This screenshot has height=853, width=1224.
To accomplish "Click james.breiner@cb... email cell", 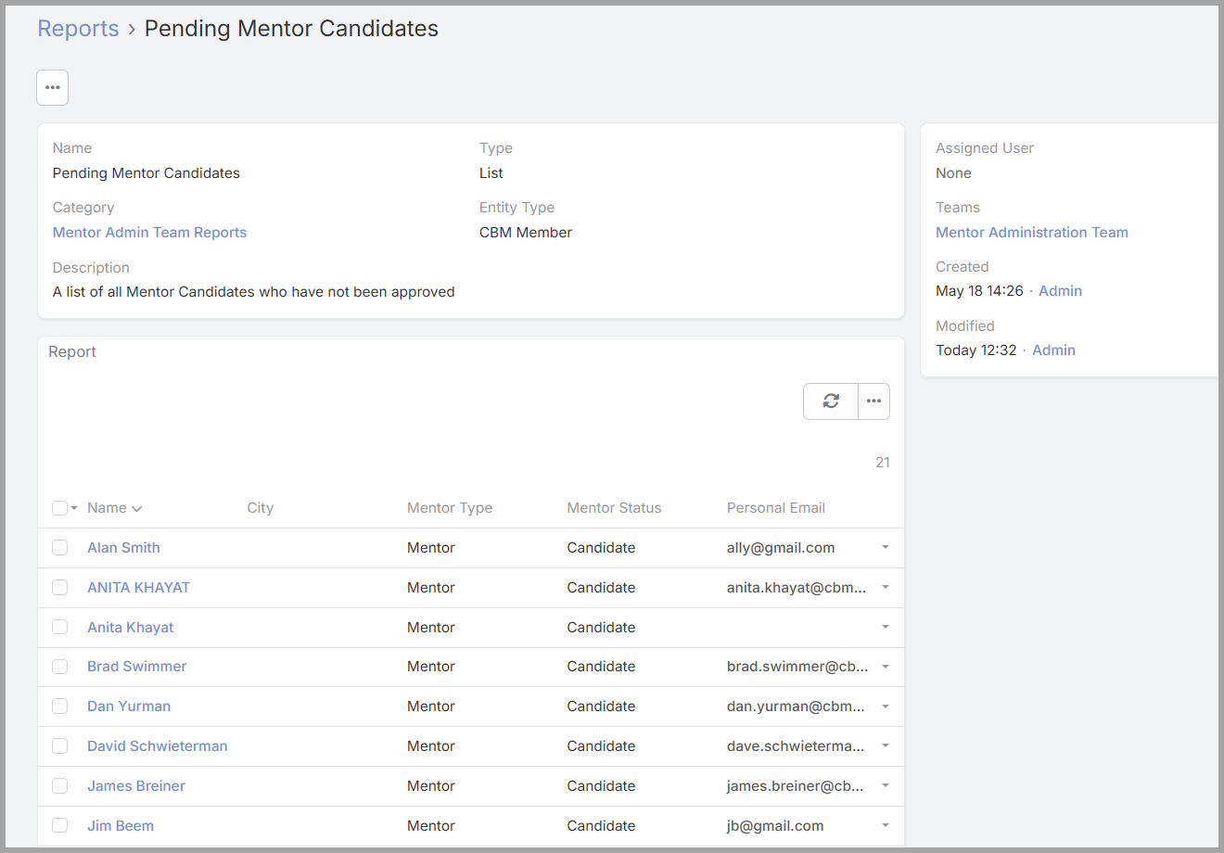I will (795, 786).
